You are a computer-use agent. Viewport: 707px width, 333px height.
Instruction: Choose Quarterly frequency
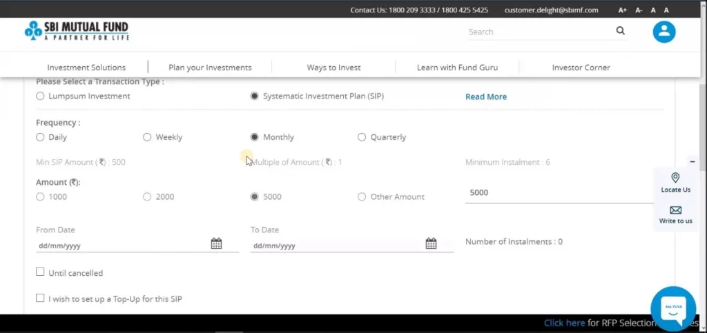[x=362, y=137]
